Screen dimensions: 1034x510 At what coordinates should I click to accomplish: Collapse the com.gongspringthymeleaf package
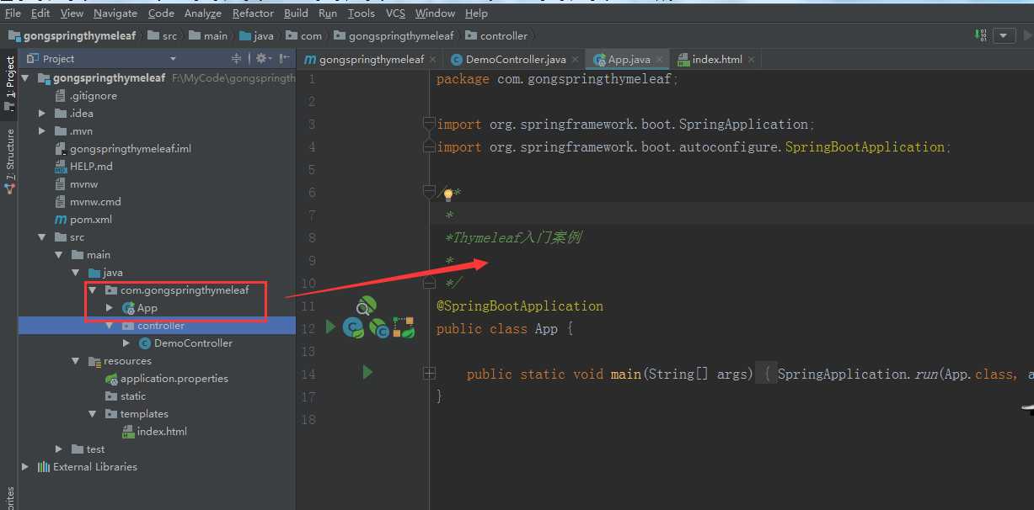tap(93, 290)
